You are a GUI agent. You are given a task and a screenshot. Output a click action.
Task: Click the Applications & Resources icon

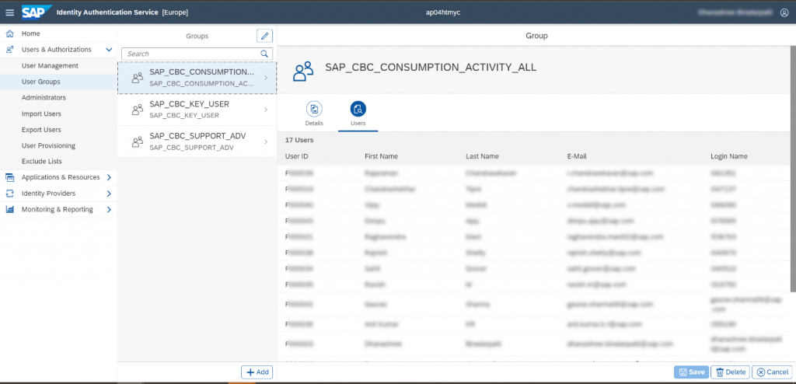pyautogui.click(x=9, y=177)
